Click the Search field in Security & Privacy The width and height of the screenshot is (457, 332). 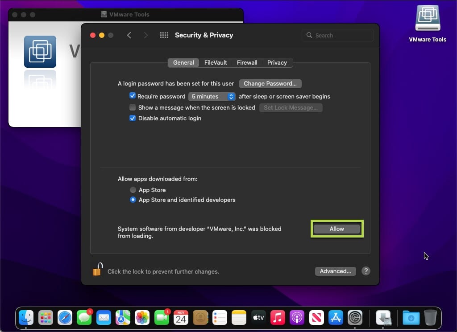(338, 35)
